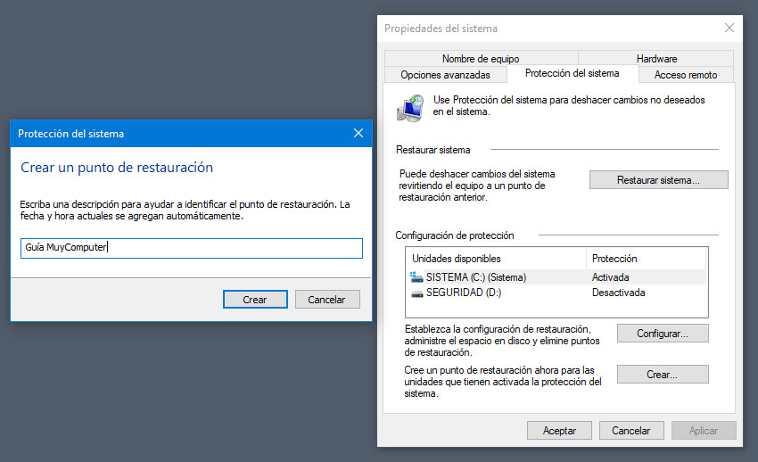Go to the Opciones avanzadas tab

(445, 75)
